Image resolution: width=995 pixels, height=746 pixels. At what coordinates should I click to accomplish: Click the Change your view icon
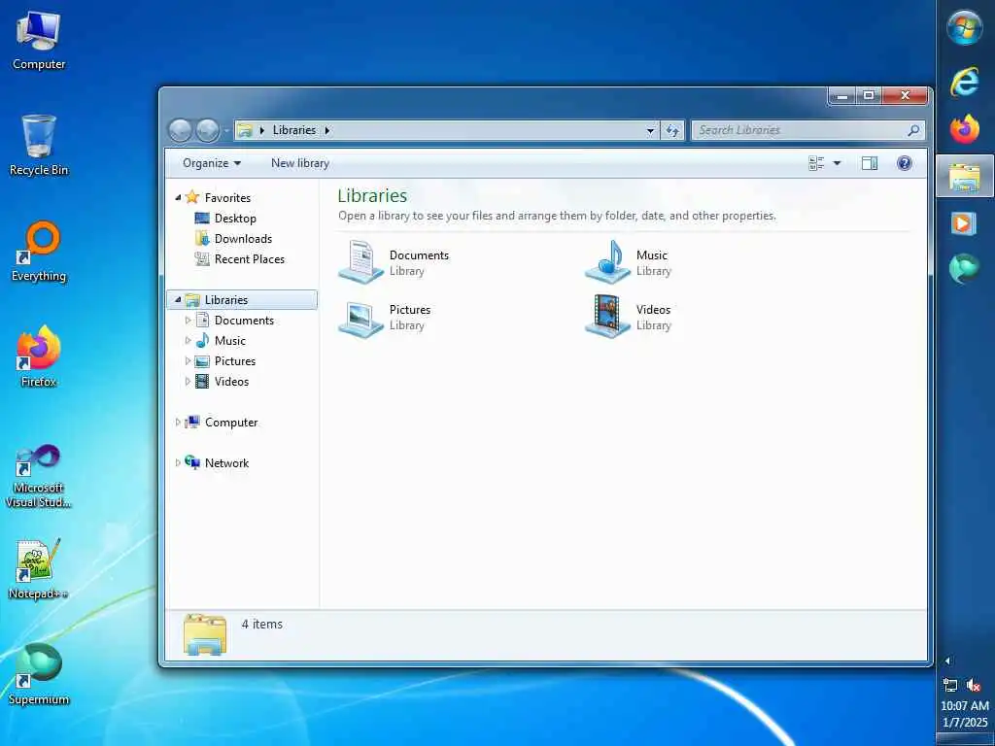click(x=816, y=163)
